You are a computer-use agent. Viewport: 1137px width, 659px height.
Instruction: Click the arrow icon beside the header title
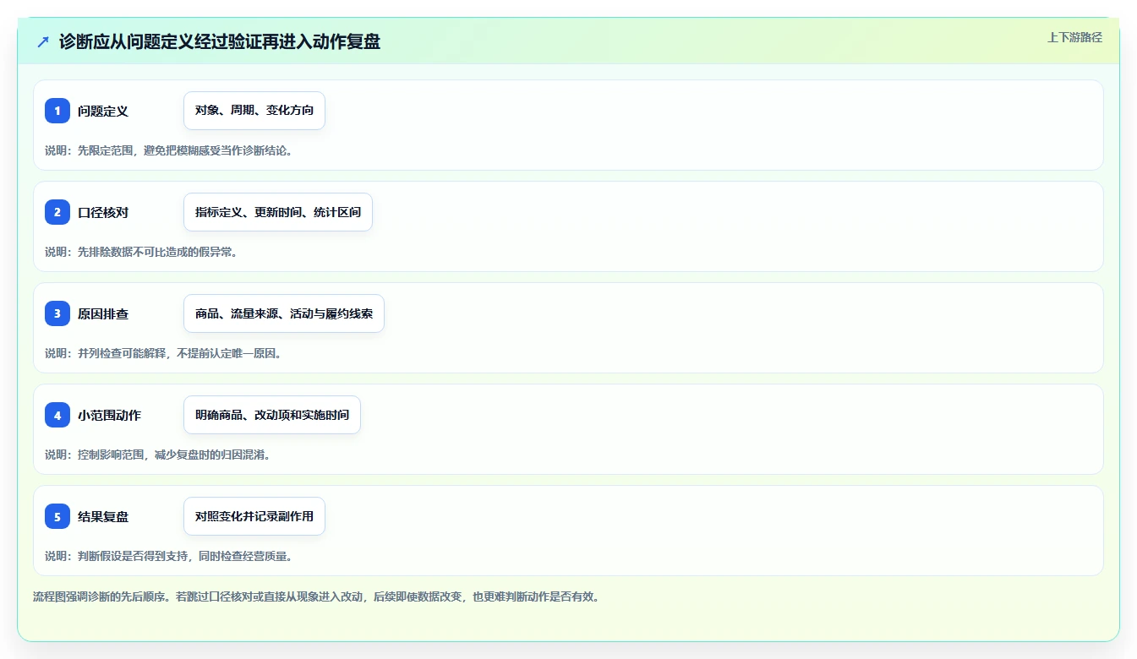point(43,41)
